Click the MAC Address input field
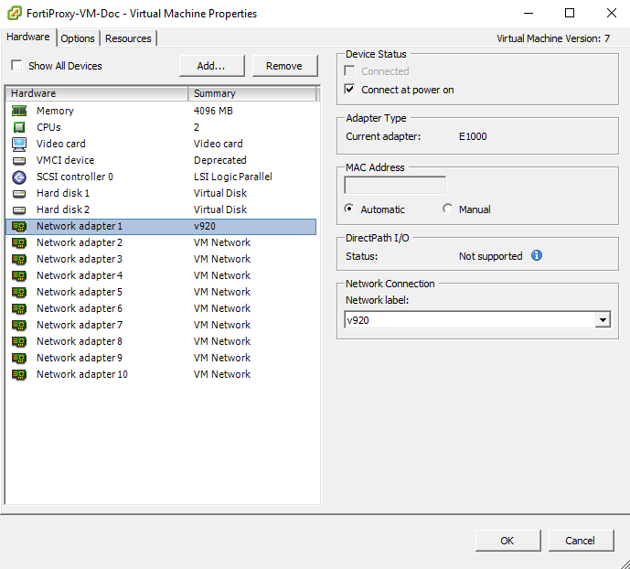Viewport: 630px width, 569px height. point(395,186)
